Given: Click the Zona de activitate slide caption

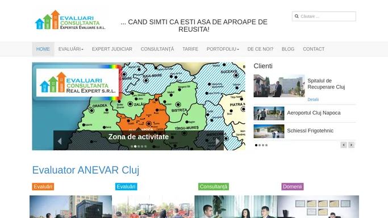Looking at the screenshot, I should (x=138, y=137).
